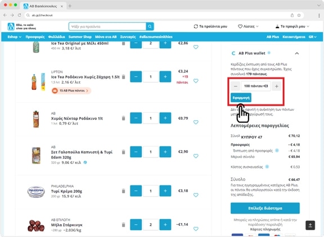Click info icon next to Κόστος συσκευασίας
Screen dimensions: 324x237
coord(267,166)
